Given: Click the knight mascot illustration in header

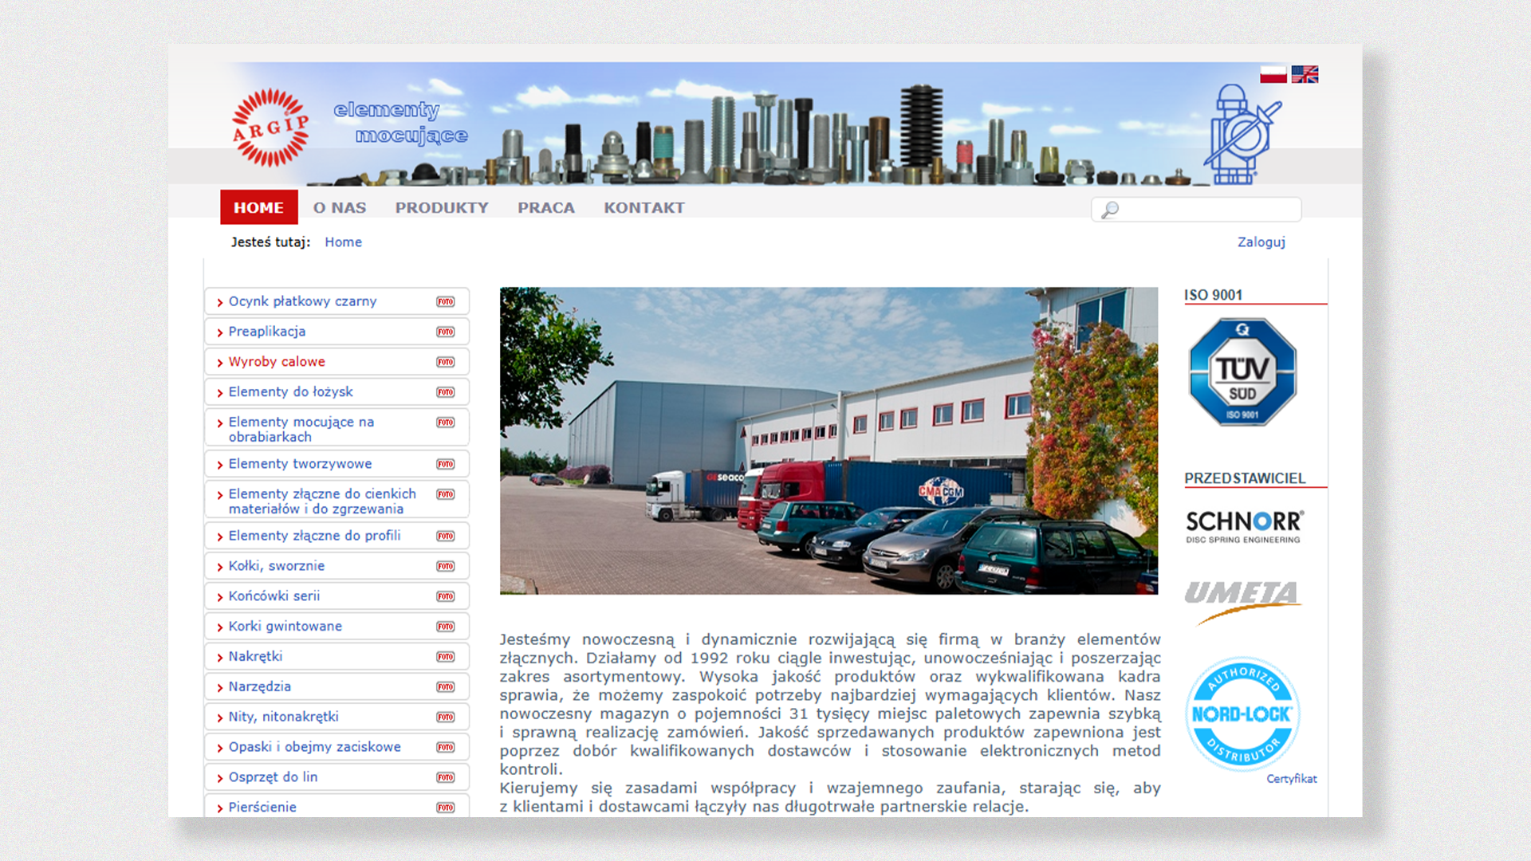Looking at the screenshot, I should click(x=1240, y=134).
